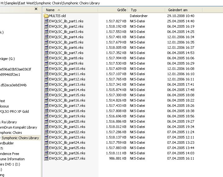Select file name EWQLSC_lib_part20.nks
This screenshot has width=223, height=177.
click(67, 121)
